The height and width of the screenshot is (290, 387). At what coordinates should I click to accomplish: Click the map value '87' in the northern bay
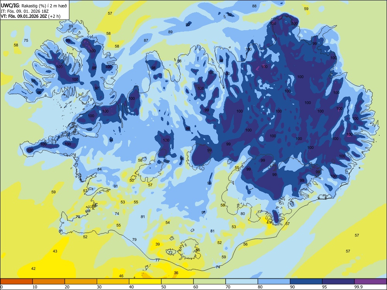[146, 41]
